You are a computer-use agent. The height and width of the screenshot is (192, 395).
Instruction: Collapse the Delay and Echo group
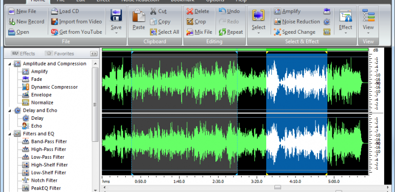[10, 111]
